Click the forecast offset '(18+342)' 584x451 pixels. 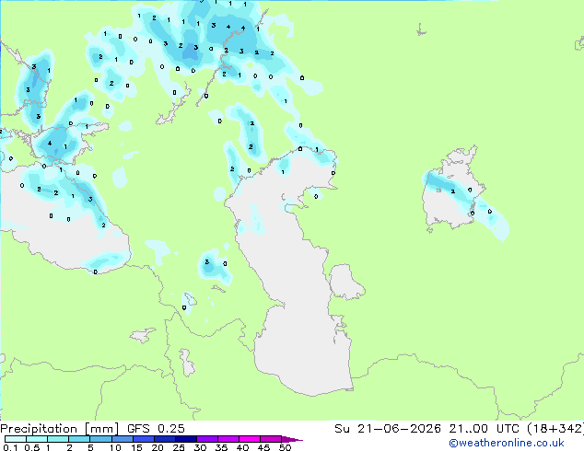(x=555, y=429)
